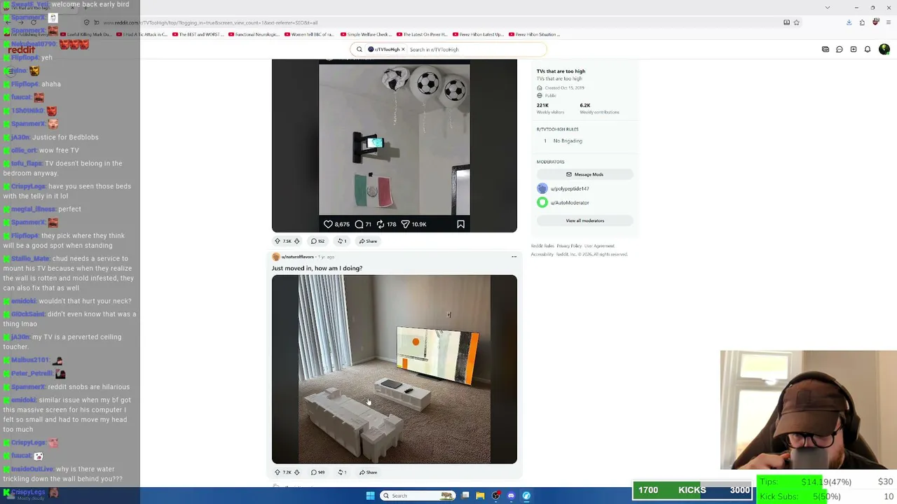Open the Reddit advertise icon in the header

(826, 50)
